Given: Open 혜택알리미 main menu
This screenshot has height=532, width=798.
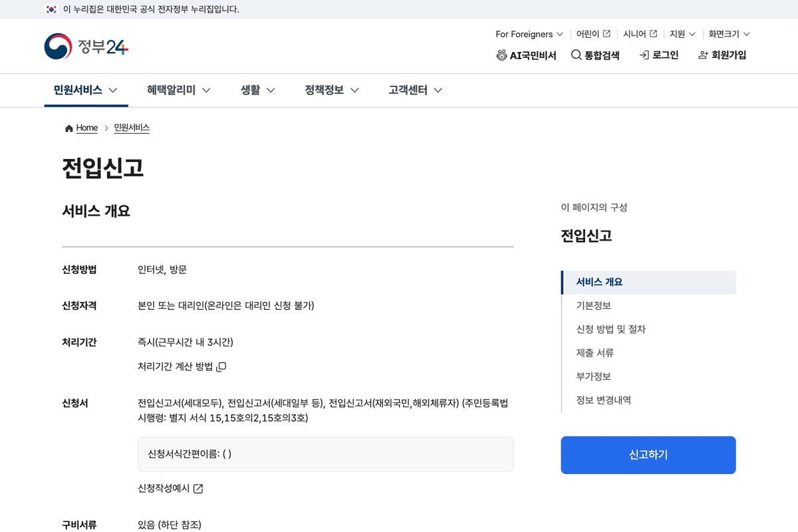Looking at the screenshot, I should pos(179,90).
